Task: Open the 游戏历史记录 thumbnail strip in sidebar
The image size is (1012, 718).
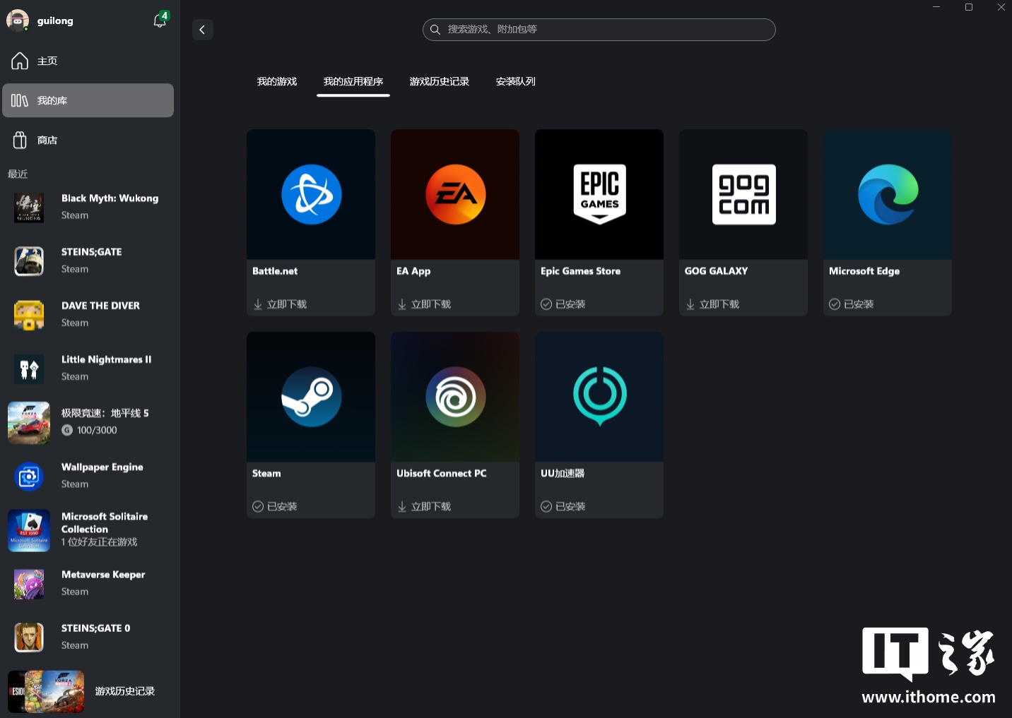Action: pyautogui.click(x=46, y=691)
